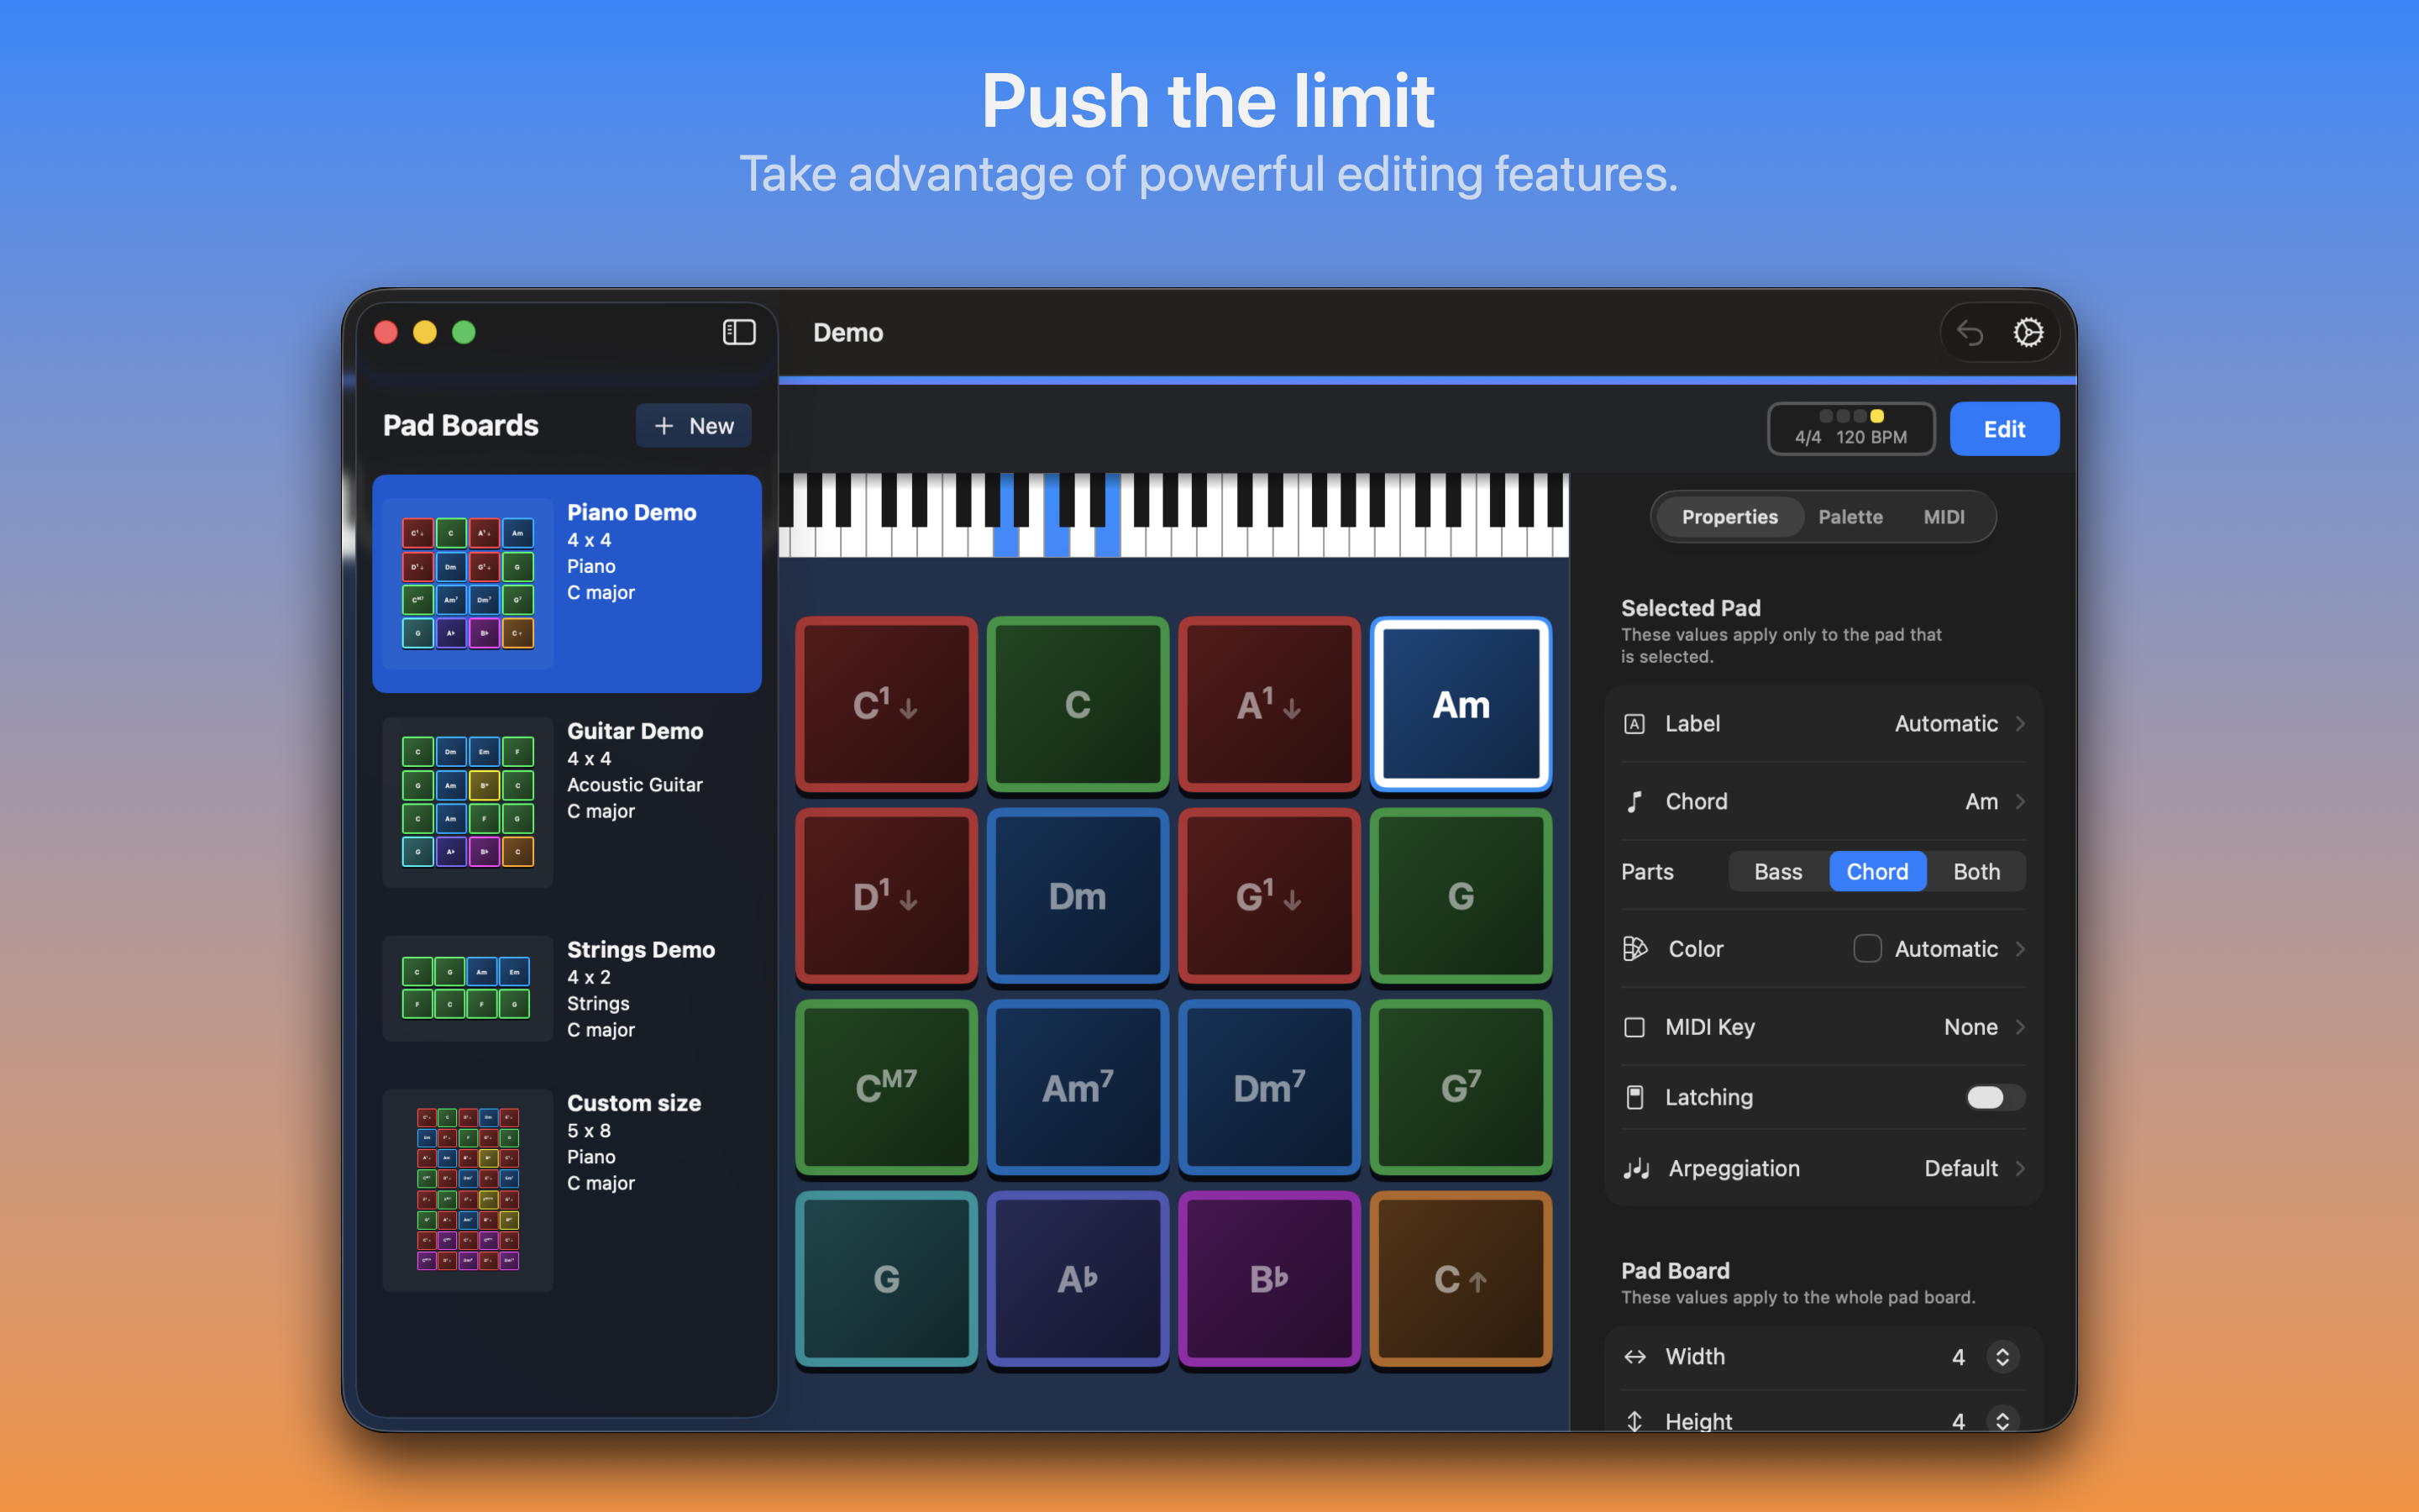Tap the selected Am pad
The height and width of the screenshot is (1512, 2419).
pyautogui.click(x=1461, y=705)
